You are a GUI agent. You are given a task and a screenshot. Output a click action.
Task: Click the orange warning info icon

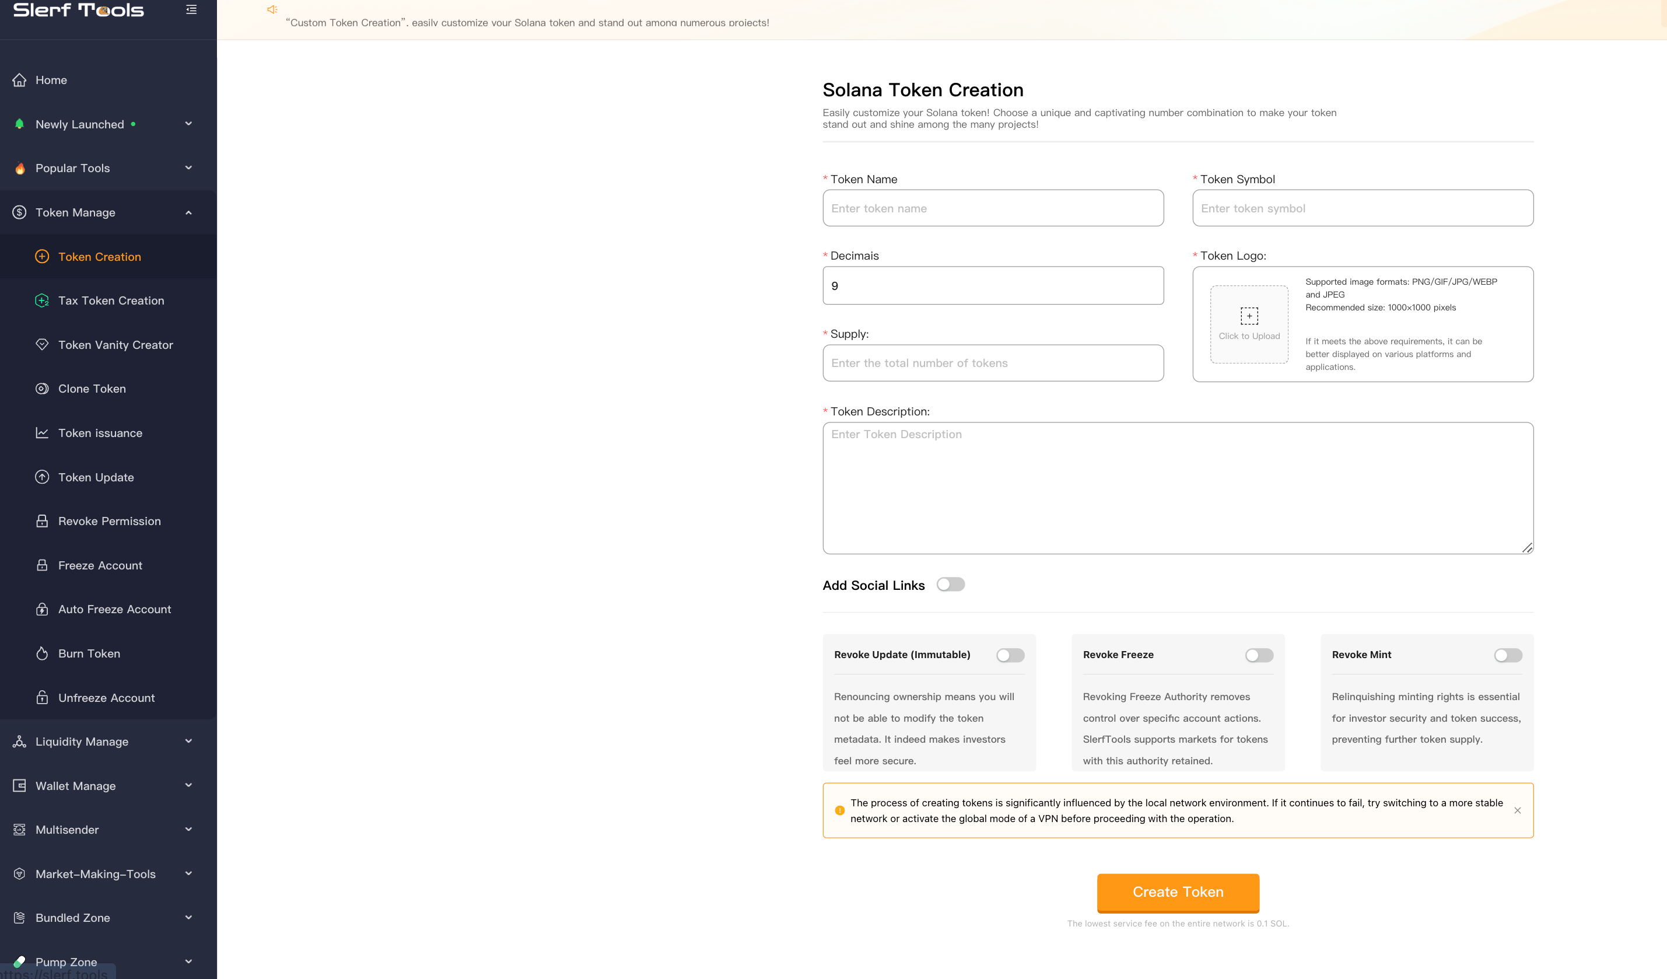839,810
